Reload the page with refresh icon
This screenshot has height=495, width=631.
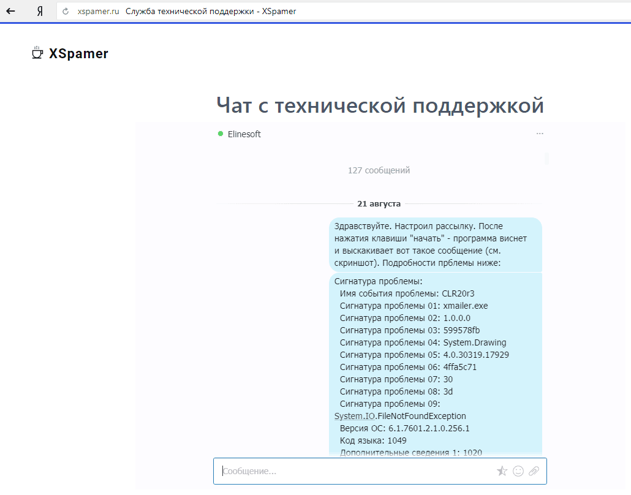[x=66, y=11]
